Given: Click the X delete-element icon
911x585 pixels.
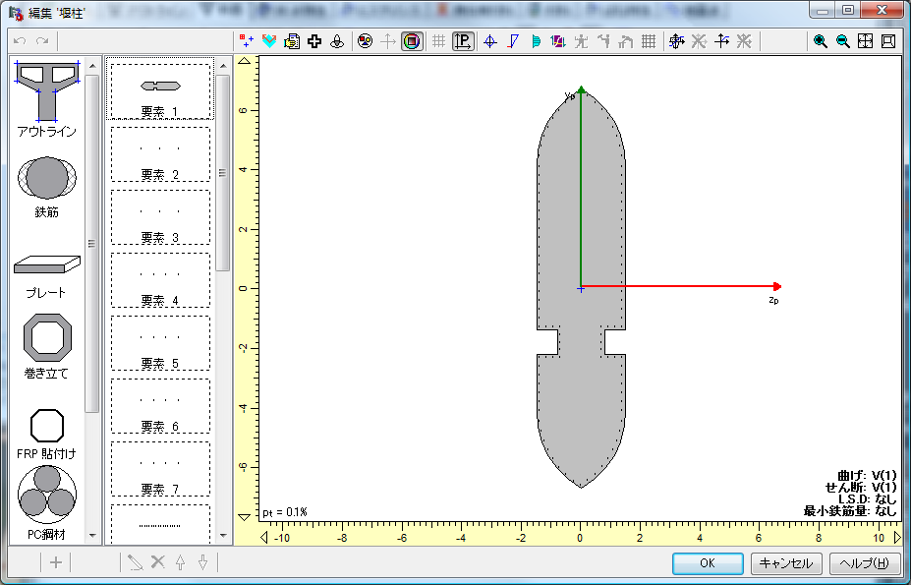Looking at the screenshot, I should click(158, 561).
